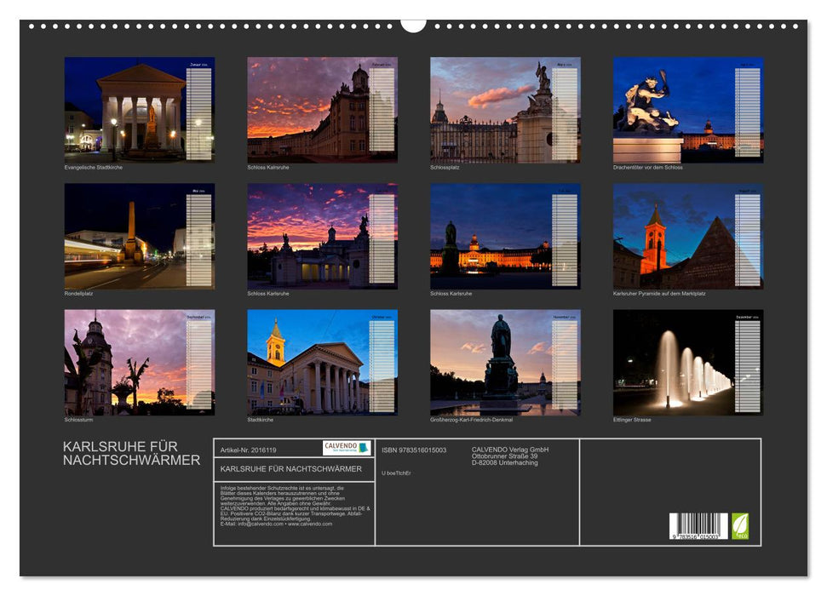
Task: Select the Drachentöter vor dem Schloss image
Action: point(664,109)
